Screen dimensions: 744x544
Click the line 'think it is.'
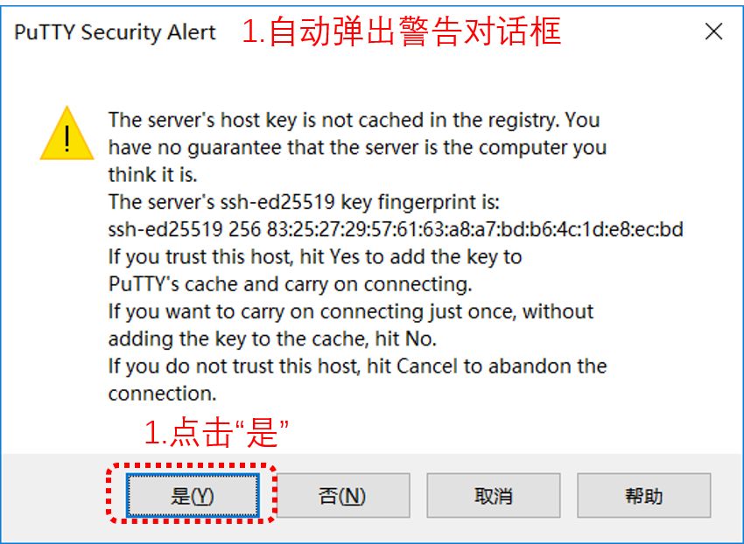[153, 175]
